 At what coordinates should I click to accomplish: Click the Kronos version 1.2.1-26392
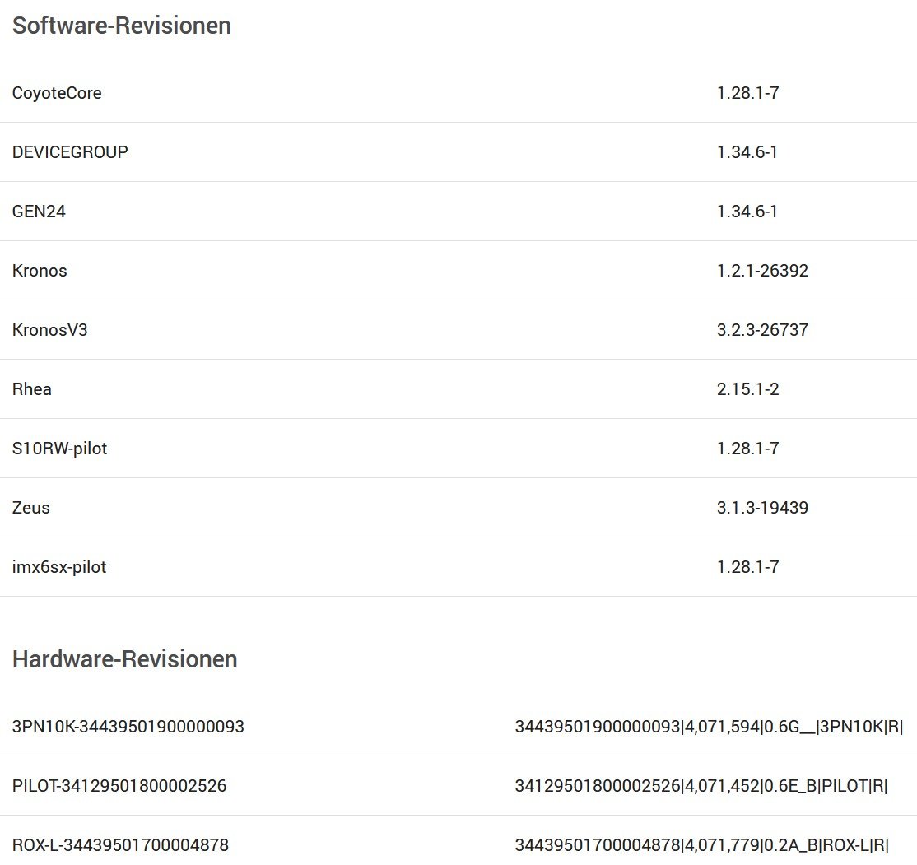pyautogui.click(x=762, y=271)
